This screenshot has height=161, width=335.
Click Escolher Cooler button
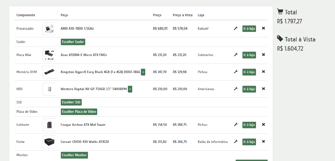(73, 42)
